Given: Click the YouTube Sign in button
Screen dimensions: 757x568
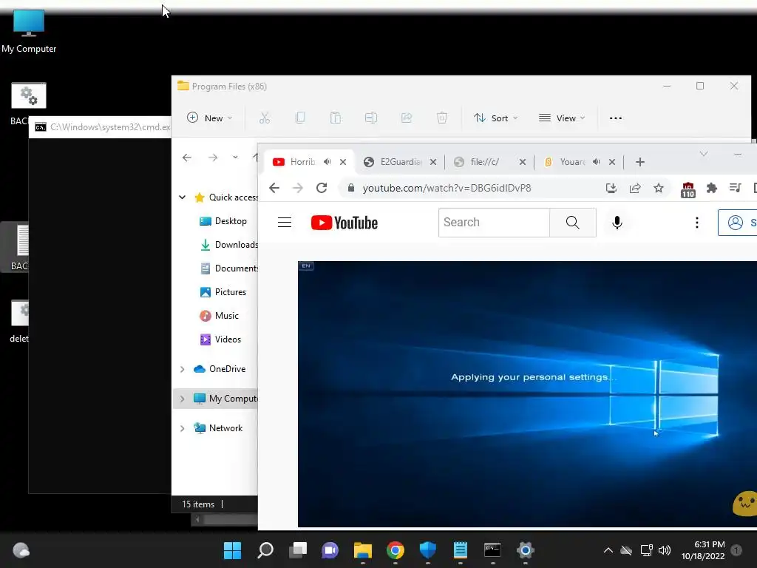Looking at the screenshot, I should pos(737,222).
